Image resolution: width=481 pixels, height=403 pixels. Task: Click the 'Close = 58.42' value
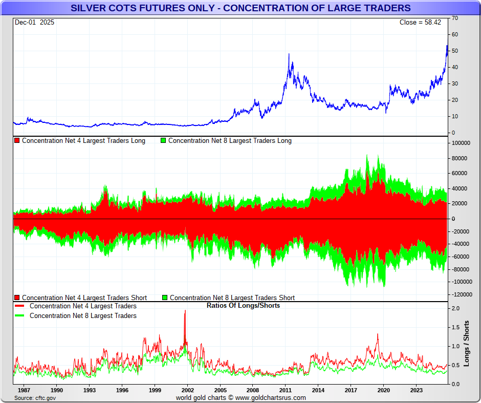[420, 23]
